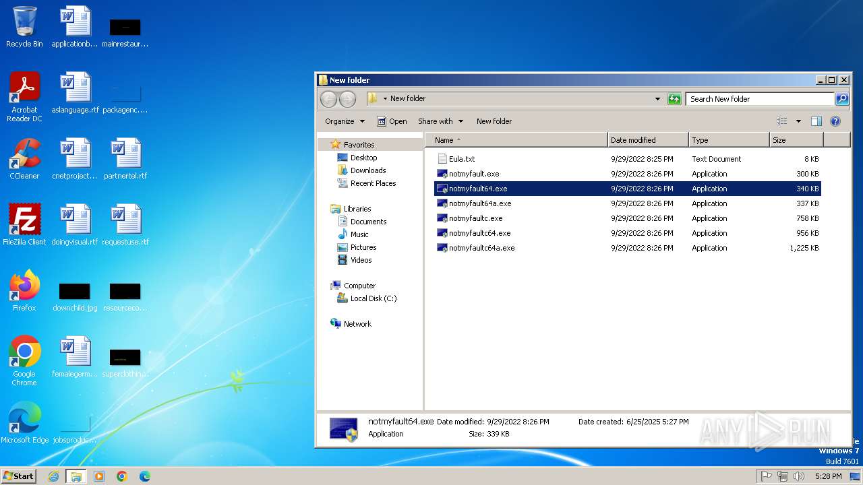Select downchild.jpg image on desktop
Screen dimensions: 863x485
(75, 297)
